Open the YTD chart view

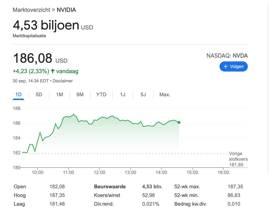click(x=101, y=95)
